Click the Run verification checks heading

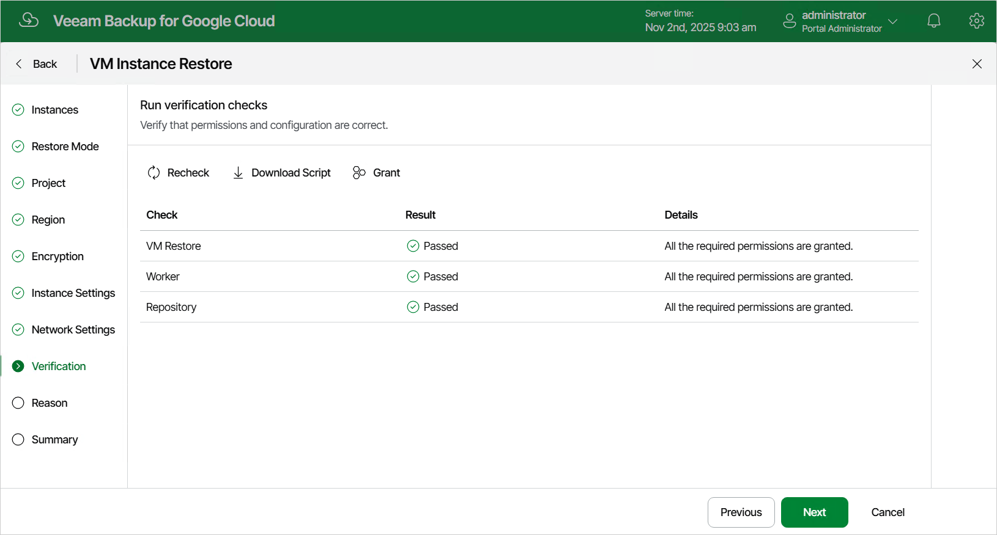click(204, 105)
